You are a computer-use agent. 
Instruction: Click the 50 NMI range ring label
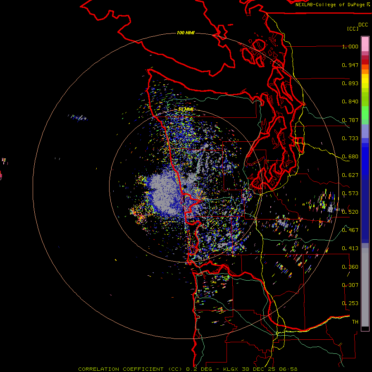tap(186, 110)
